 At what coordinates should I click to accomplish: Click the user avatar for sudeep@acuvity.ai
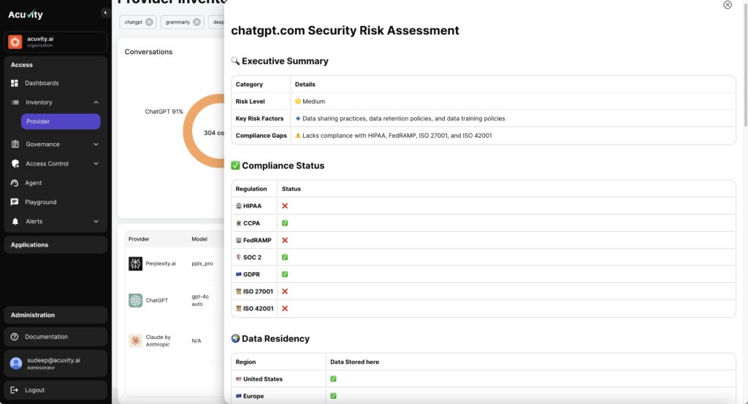pos(16,363)
